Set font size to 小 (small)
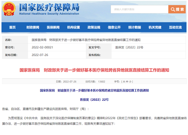 click(x=130, y=82)
